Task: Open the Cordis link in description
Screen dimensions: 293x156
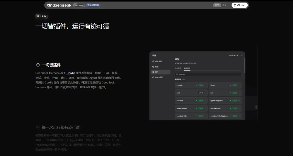Action: click(71, 73)
